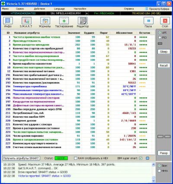Viewport: 173px width, 184px height.
Task: Click the Худшее column header
Action: 89,33
